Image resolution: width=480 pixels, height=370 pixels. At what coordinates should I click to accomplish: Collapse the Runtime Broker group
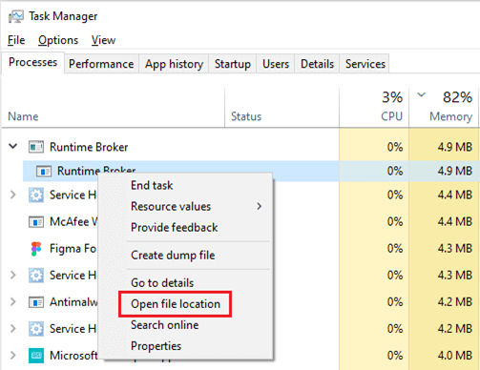point(13,147)
